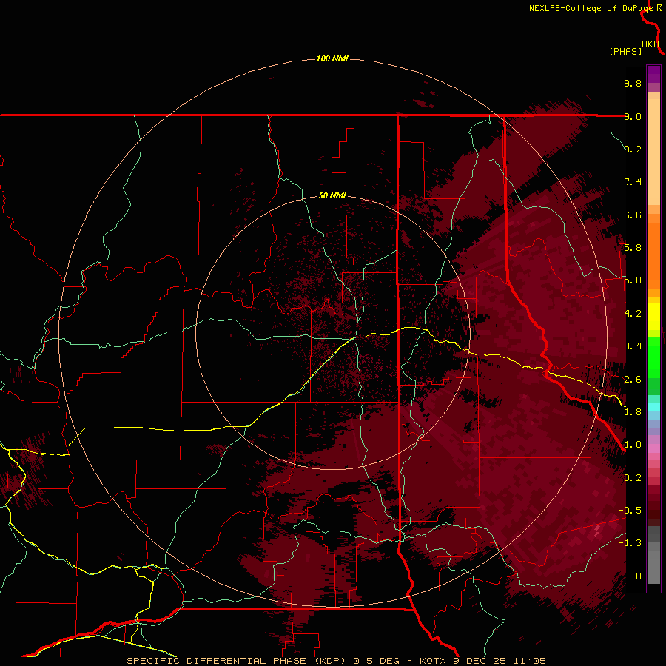666x666 pixels.
Task: Click the 2.6 value on the color scale
Action: pos(633,380)
